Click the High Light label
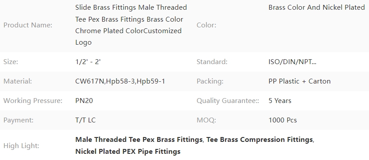Viewport: 369px width, 160px height. pos(21,146)
